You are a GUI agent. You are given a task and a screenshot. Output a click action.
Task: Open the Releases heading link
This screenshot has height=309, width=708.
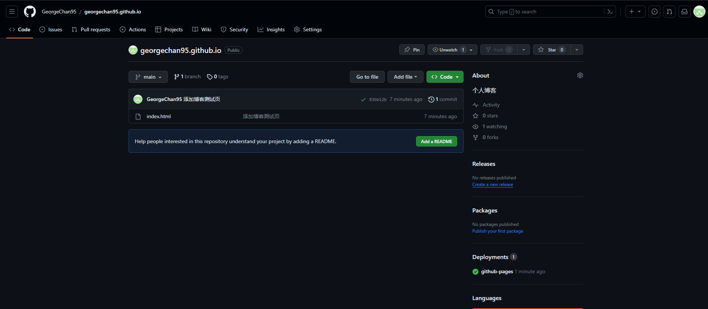pos(484,164)
